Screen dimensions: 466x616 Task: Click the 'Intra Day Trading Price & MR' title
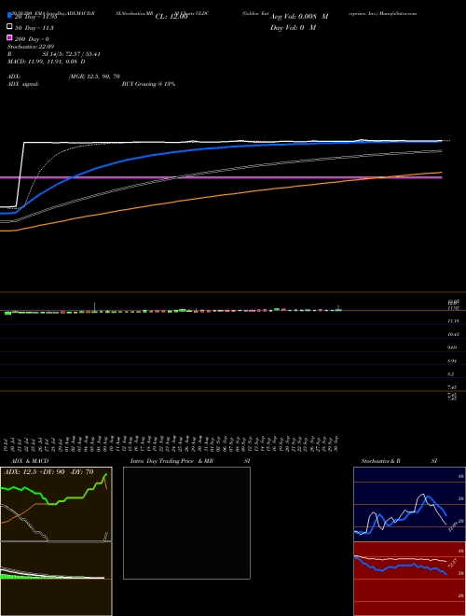coord(171,461)
